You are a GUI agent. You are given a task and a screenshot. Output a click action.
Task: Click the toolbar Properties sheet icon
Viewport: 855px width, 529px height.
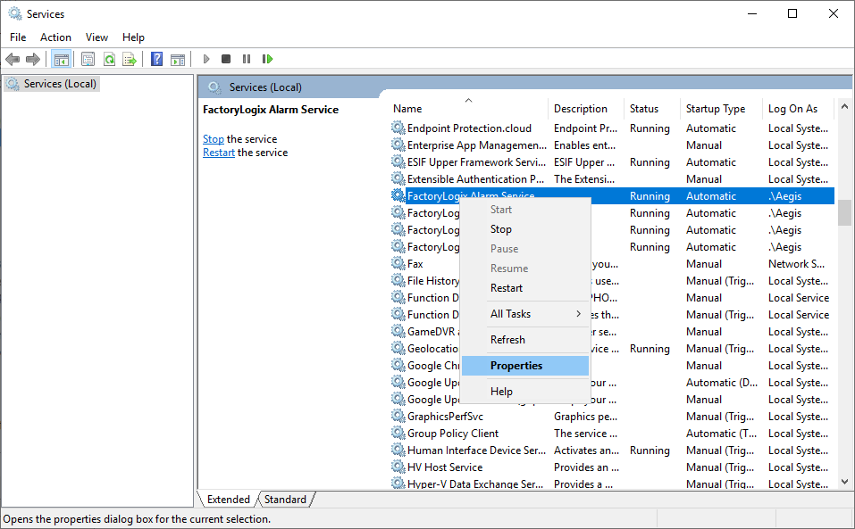click(88, 59)
